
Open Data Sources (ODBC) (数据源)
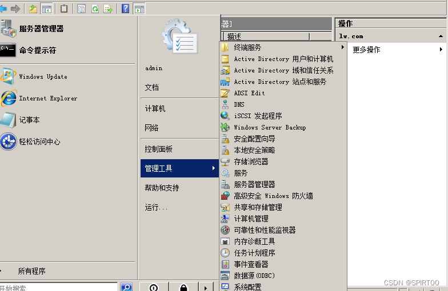click(283, 276)
